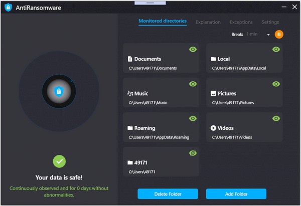Click the Music note icon

[130, 93]
